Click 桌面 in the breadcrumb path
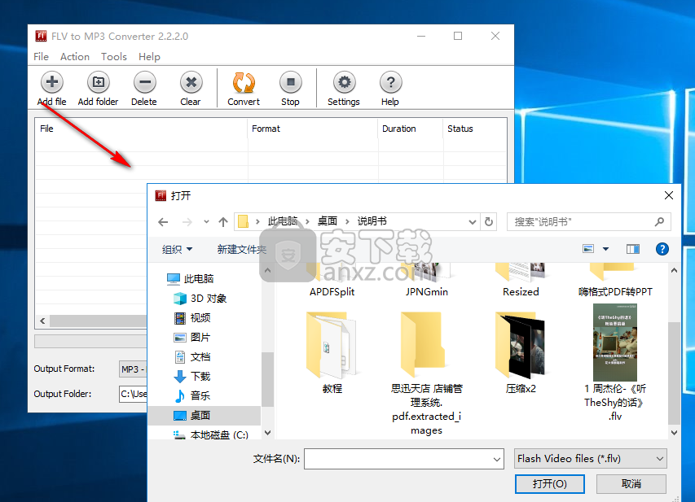 coord(327,221)
